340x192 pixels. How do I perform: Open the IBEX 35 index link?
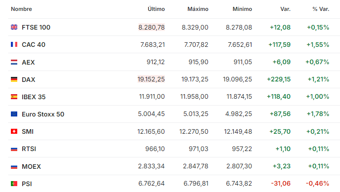(34, 97)
